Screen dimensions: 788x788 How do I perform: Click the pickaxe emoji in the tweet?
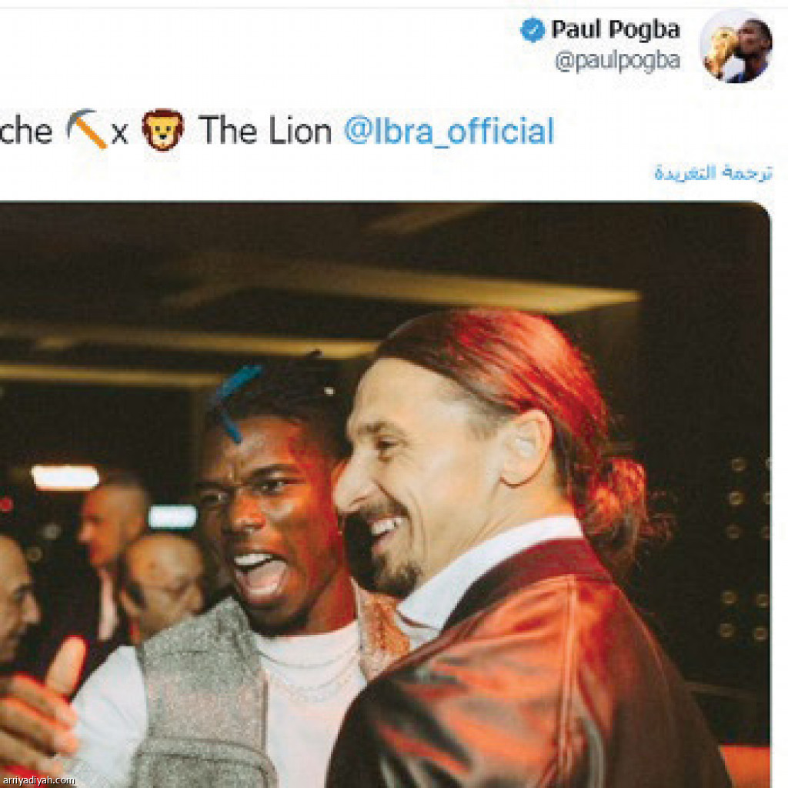(x=88, y=129)
